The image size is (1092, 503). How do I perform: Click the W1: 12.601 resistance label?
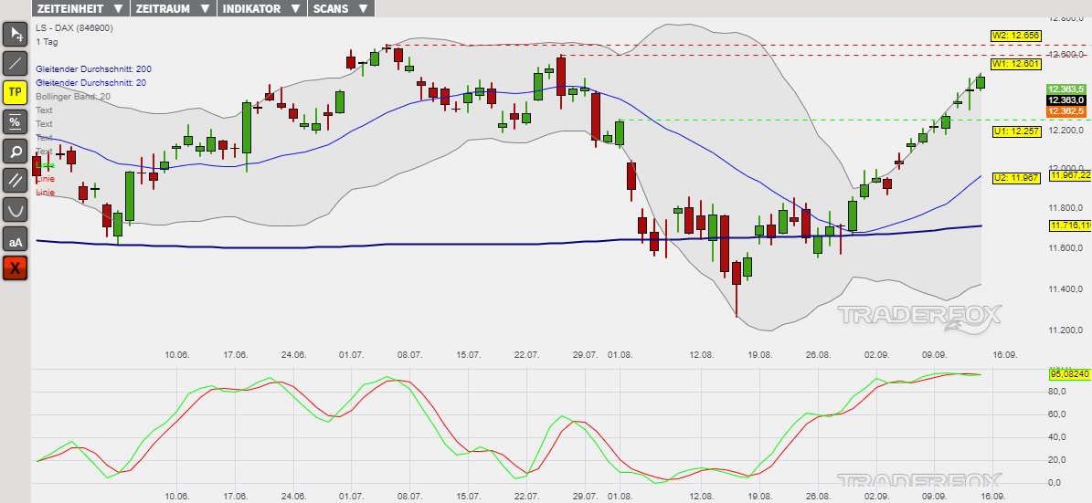pyautogui.click(x=1016, y=64)
